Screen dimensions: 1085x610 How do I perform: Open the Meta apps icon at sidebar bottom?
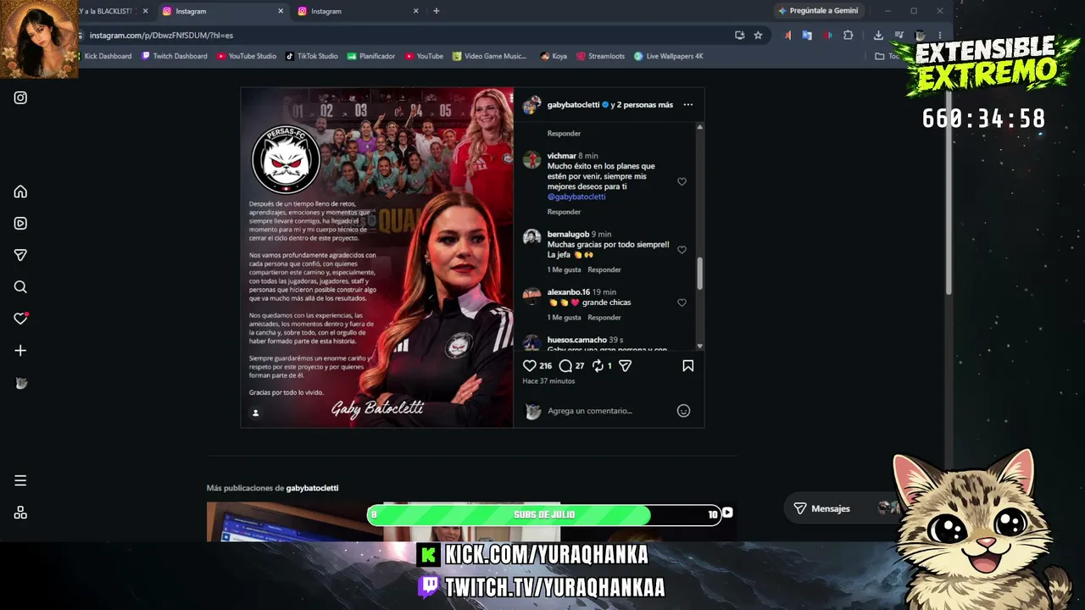click(x=20, y=513)
